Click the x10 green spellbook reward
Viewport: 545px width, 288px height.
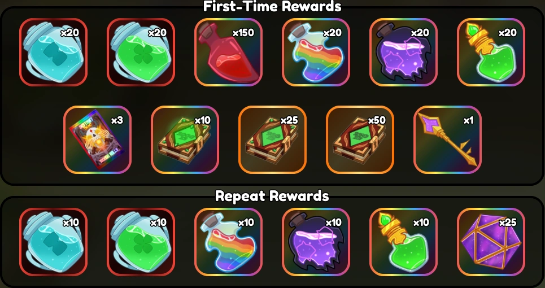click(185, 139)
